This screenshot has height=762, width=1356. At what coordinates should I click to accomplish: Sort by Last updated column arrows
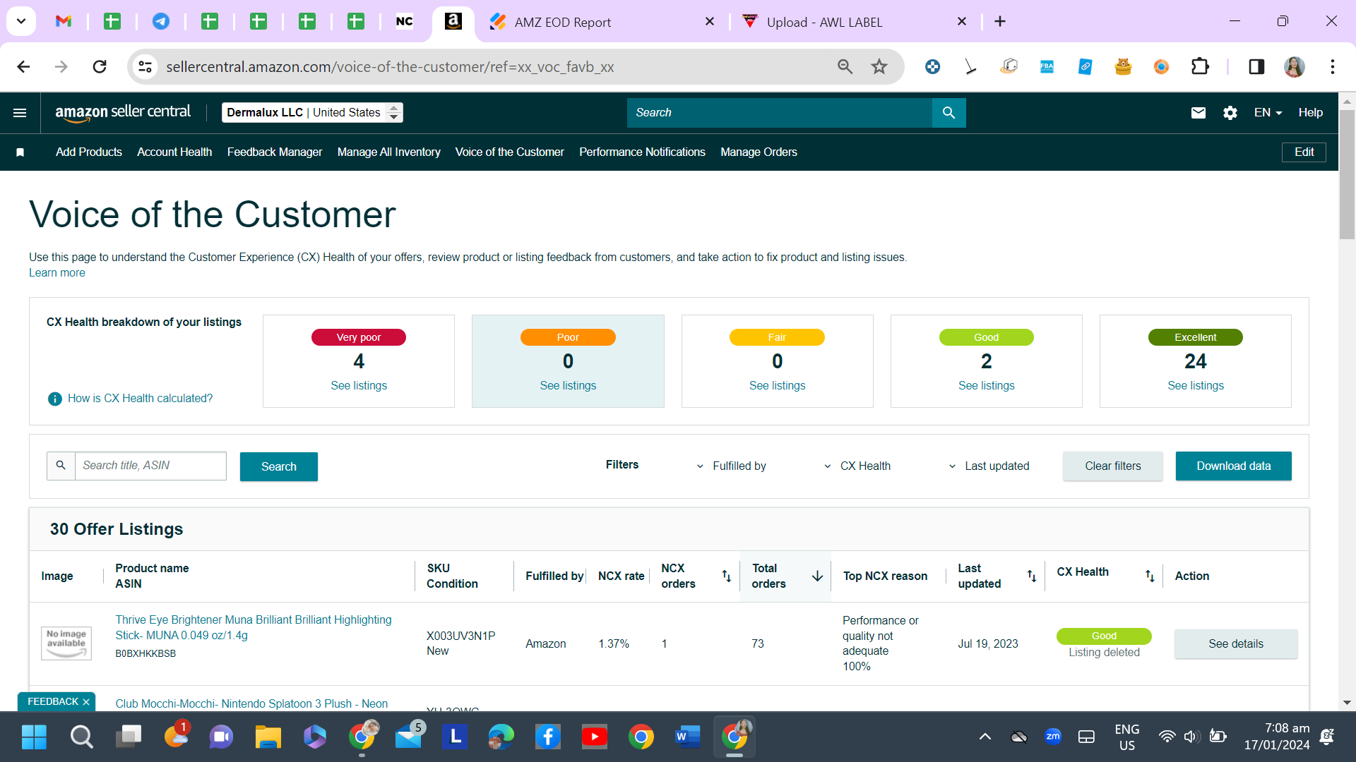coord(1032,576)
